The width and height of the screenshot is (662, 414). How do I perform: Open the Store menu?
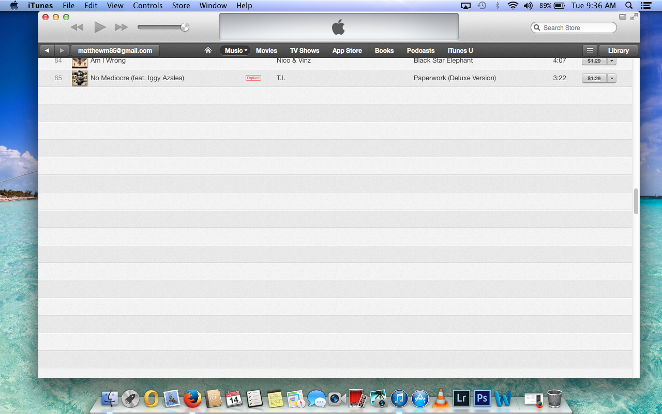tap(181, 6)
